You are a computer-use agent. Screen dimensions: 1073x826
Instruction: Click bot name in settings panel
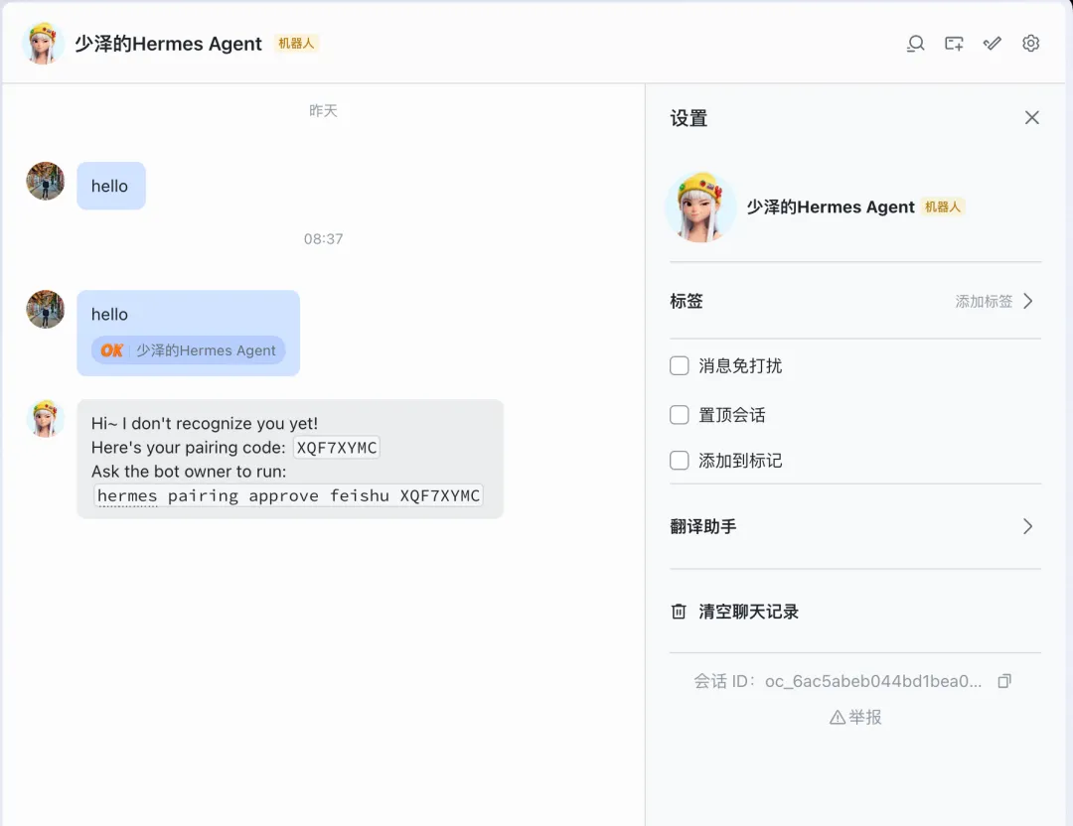point(830,207)
